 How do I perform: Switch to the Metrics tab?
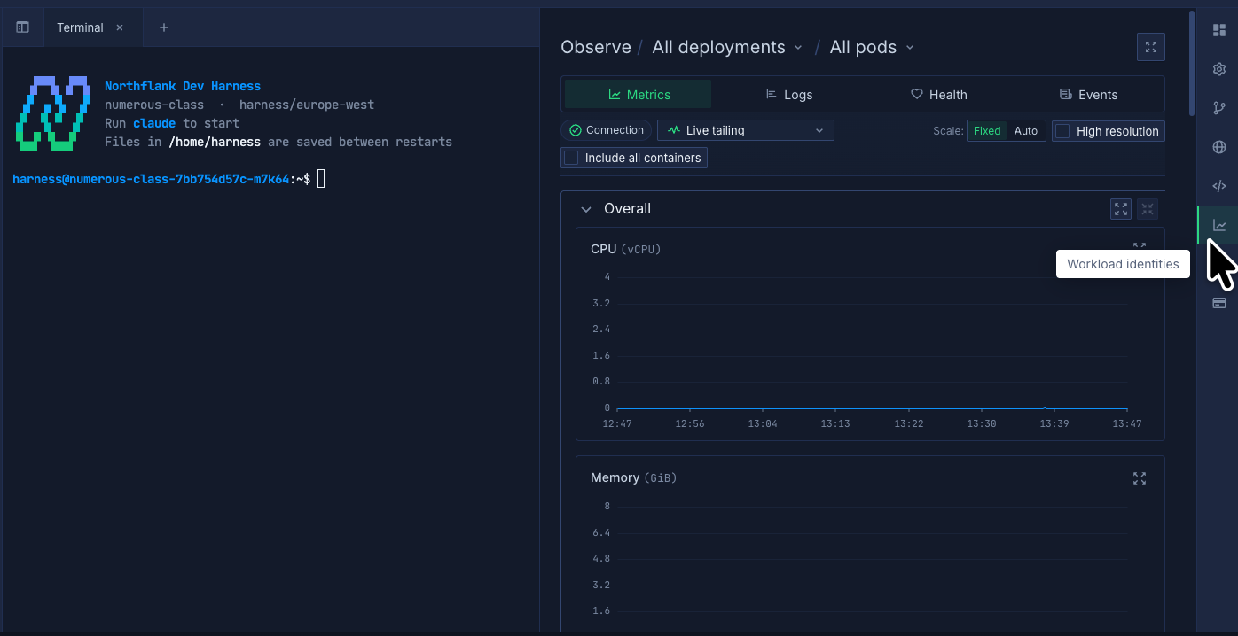(639, 95)
